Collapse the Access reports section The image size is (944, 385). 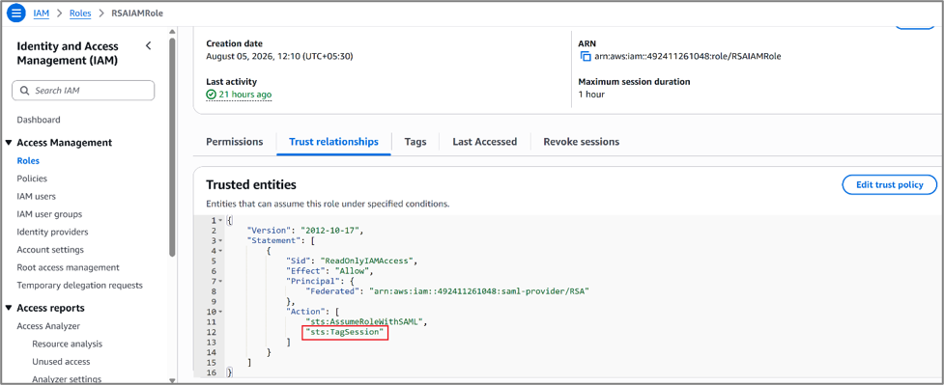click(x=9, y=308)
